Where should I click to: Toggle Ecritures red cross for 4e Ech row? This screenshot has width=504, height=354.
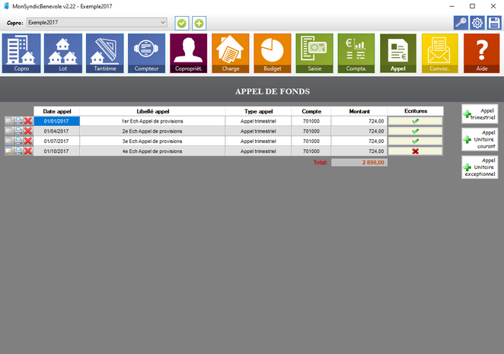[415, 151]
